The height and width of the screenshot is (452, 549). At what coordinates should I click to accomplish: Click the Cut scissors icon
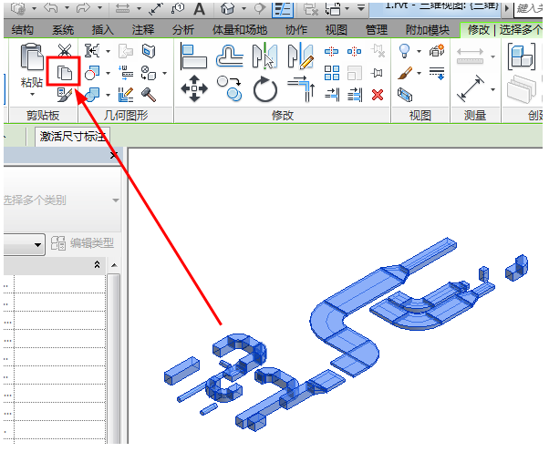pyautogui.click(x=65, y=51)
